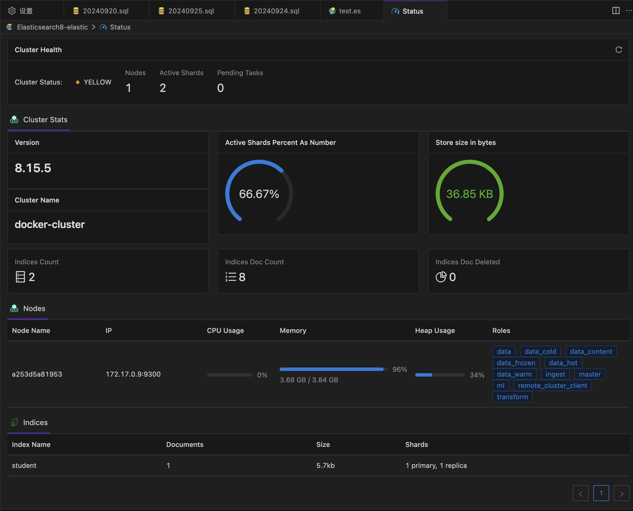Select the student index row

tap(24, 465)
